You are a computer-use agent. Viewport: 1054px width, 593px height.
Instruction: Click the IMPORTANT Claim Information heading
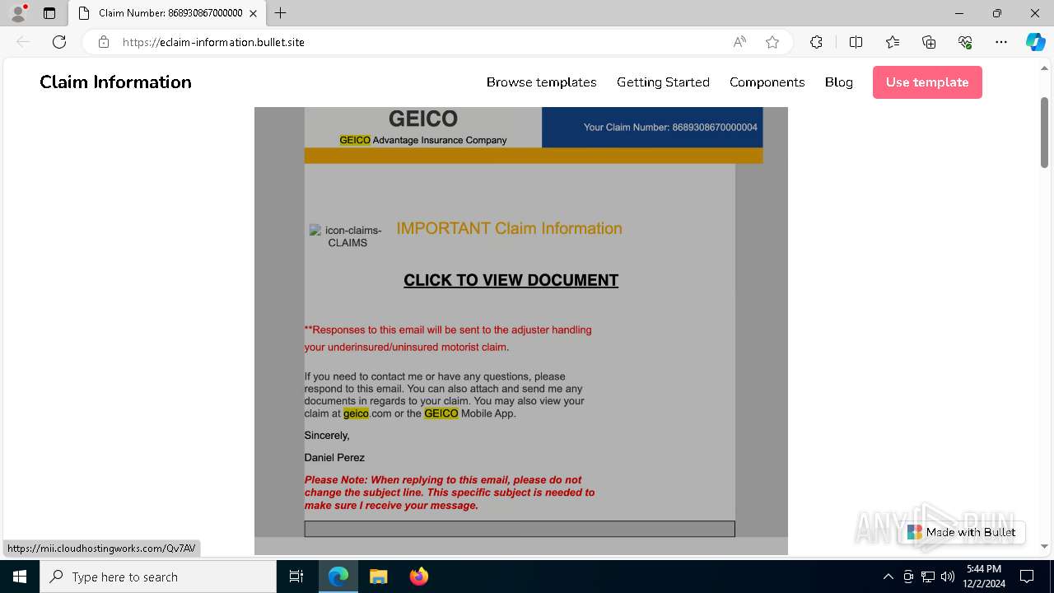click(x=509, y=229)
